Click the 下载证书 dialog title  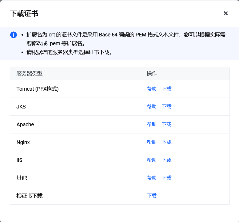pyautogui.click(x=24, y=14)
